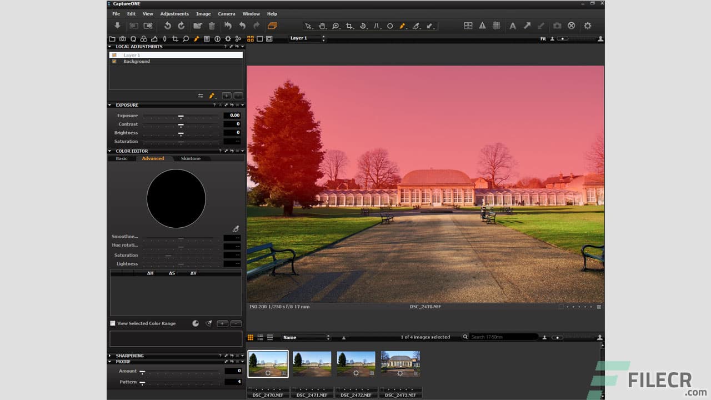Click the Fit zoom button
The image size is (711, 400).
(x=543, y=39)
